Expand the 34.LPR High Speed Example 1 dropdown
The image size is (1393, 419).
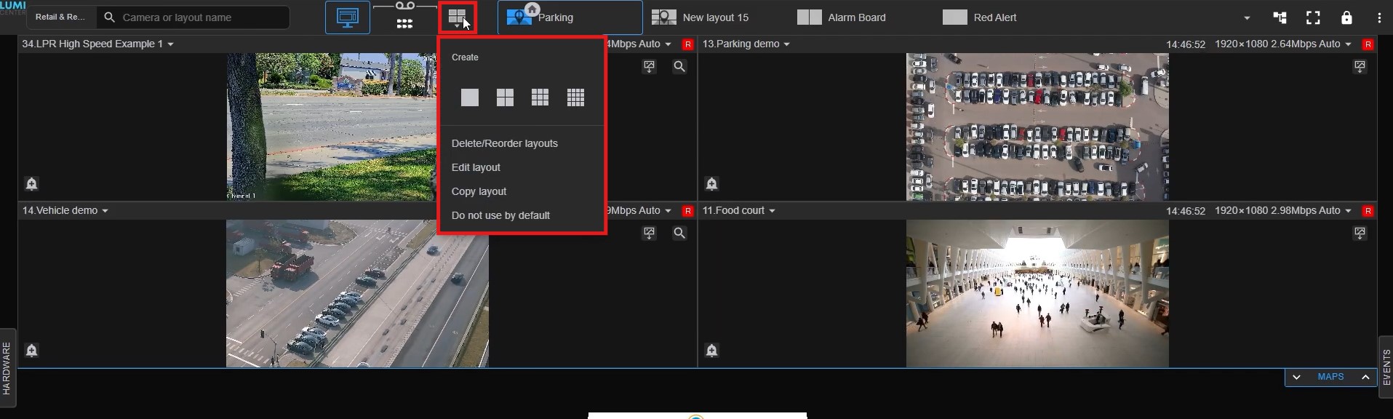pos(170,44)
